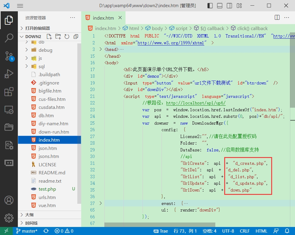295x235 pixels.
Task: Collapse all folders in explorer
Action: 76,37
